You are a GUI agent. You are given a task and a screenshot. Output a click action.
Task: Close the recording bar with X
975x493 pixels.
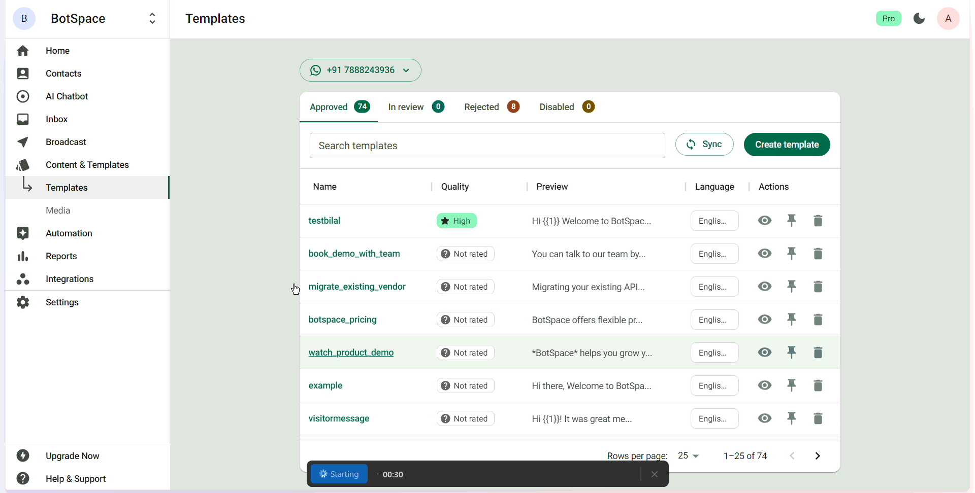pos(655,474)
